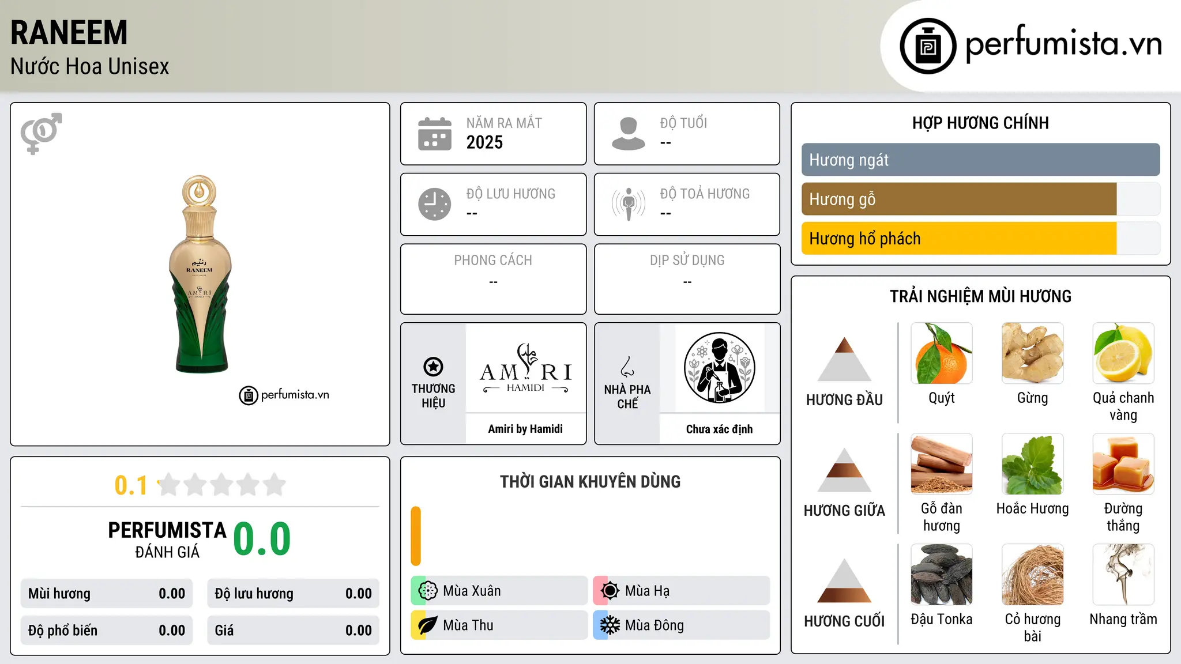The width and height of the screenshot is (1181, 664).
Task: Select the Đường thắng caramel image
Action: point(1123,464)
